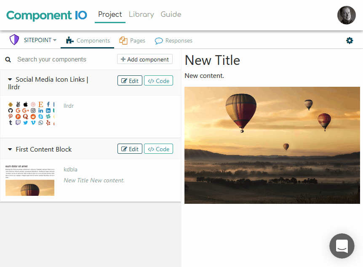Click the Add component button
363x267 pixels.
(x=145, y=59)
